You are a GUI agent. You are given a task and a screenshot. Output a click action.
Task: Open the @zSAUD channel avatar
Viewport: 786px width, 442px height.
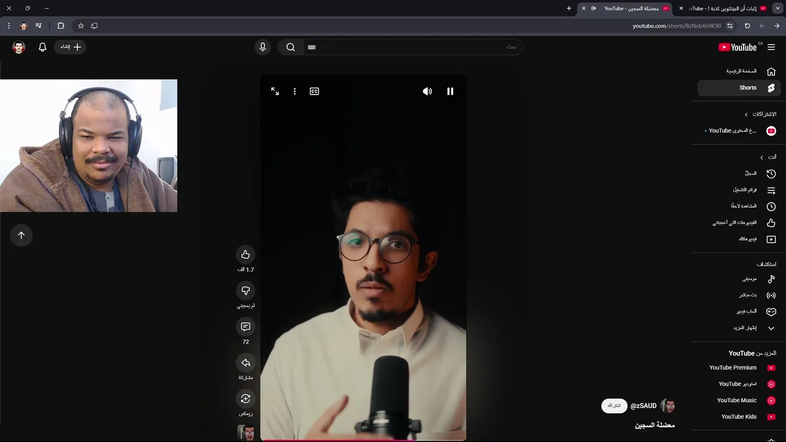[x=667, y=406]
